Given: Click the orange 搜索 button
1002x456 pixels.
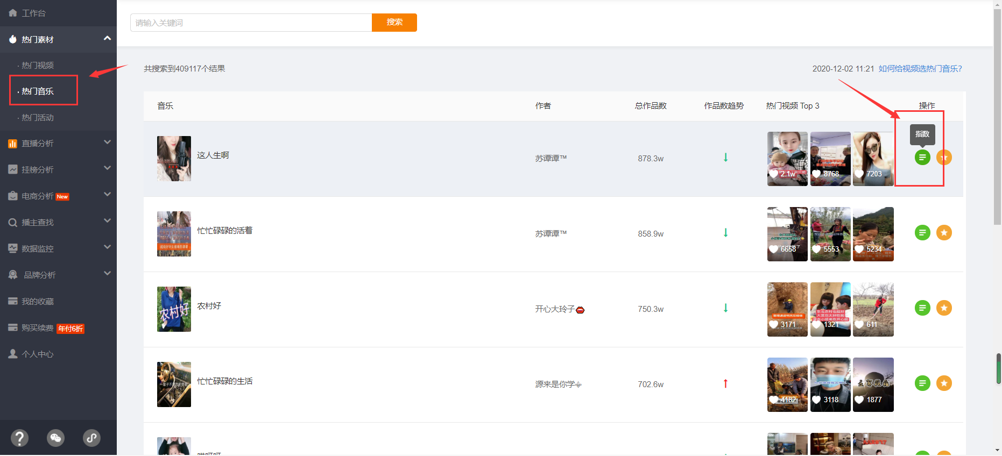Looking at the screenshot, I should 394,23.
